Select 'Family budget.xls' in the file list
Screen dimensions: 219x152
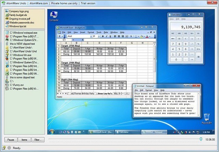click(x=16, y=15)
